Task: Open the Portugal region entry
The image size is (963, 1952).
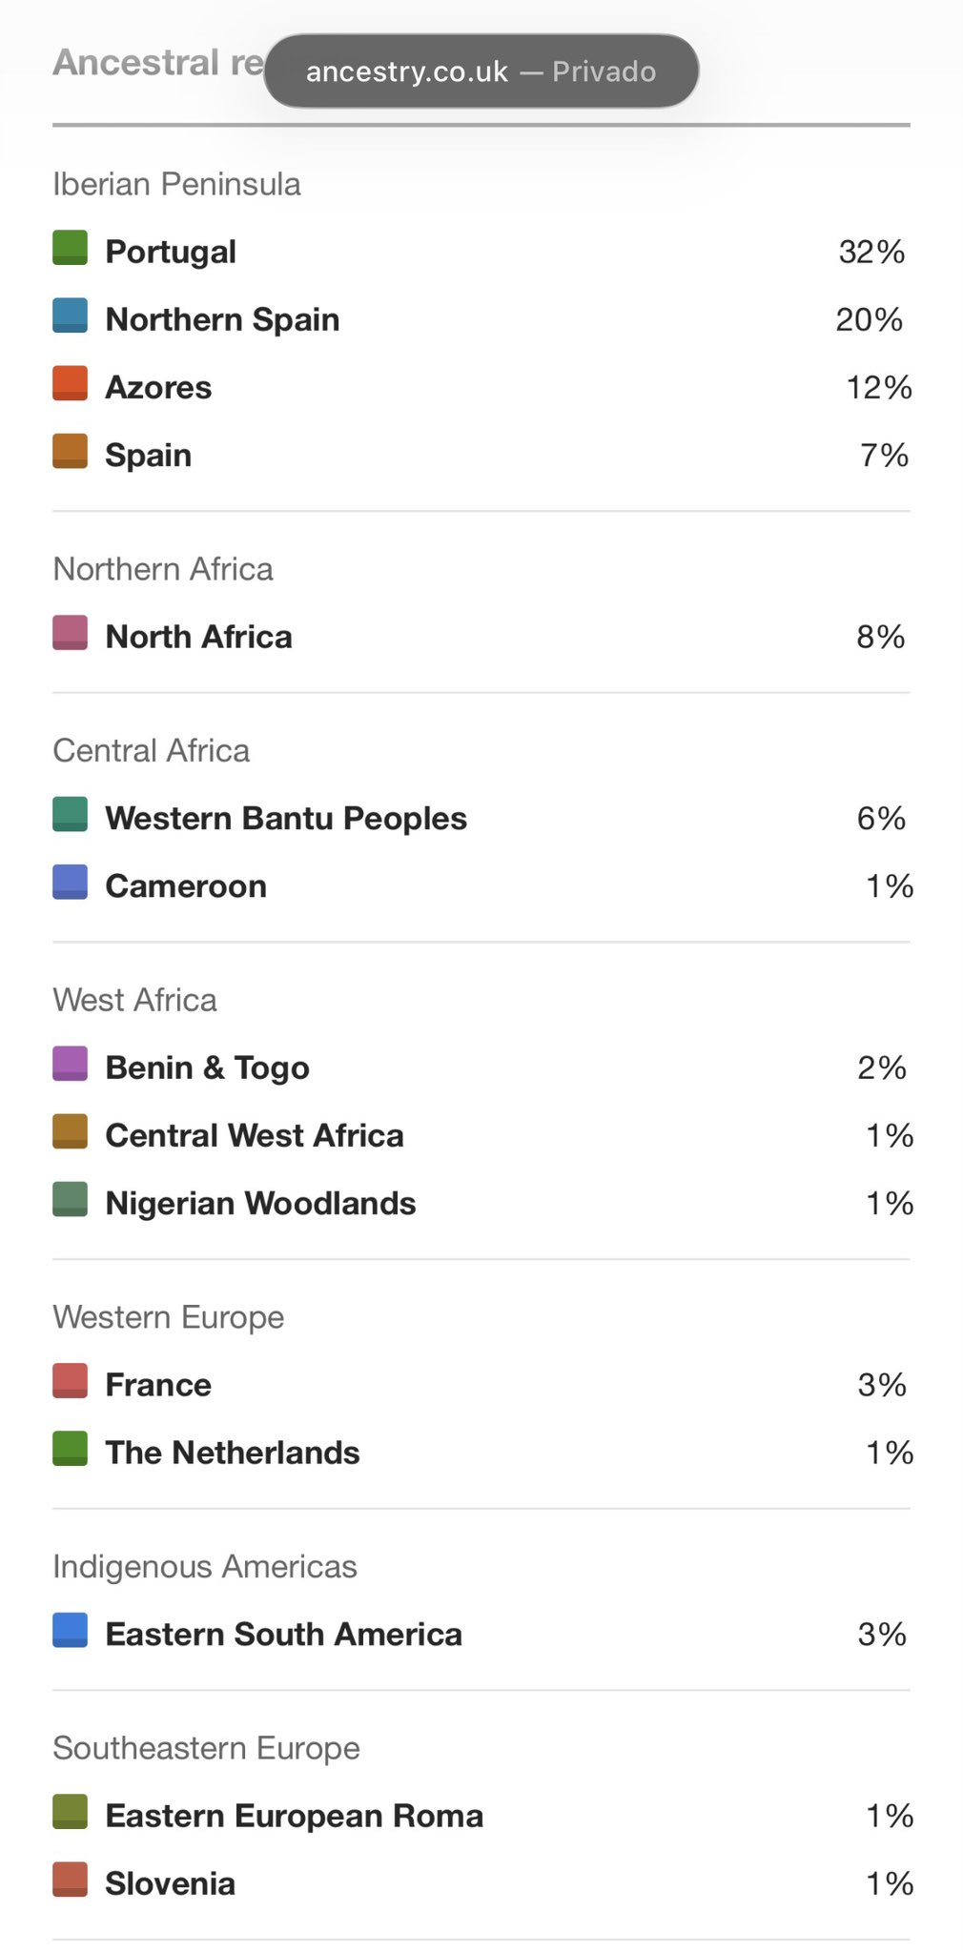Action: pyautogui.click(x=171, y=252)
